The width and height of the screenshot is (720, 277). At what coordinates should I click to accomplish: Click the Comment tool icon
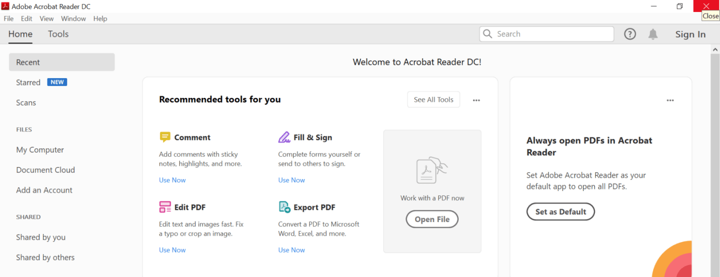point(165,138)
